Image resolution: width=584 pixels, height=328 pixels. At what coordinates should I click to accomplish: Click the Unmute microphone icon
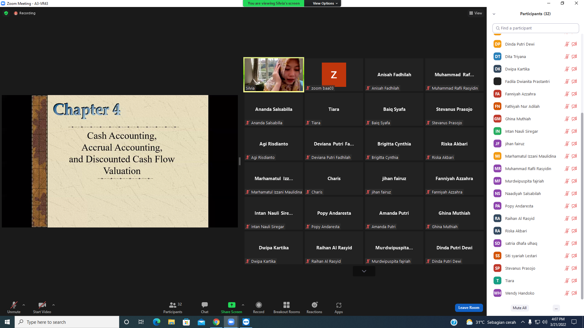click(x=14, y=305)
